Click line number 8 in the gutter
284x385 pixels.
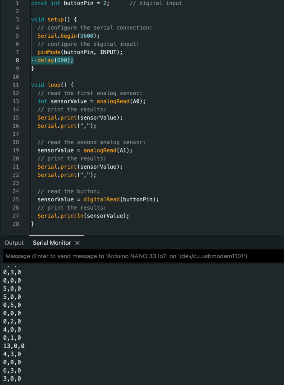click(17, 60)
